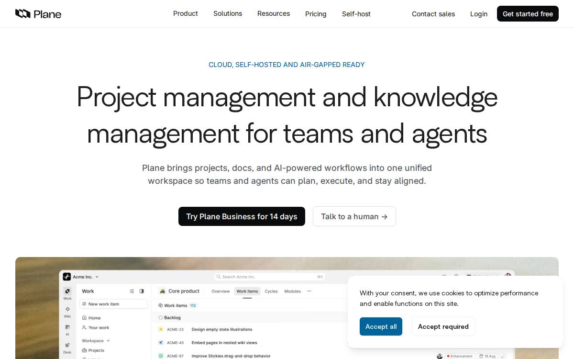Click the Contact sales link

pos(433,14)
